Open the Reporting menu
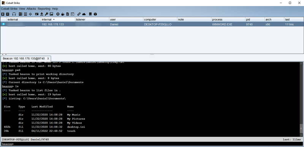Image resolution: width=304 pixels, height=147 pixels. point(44,9)
